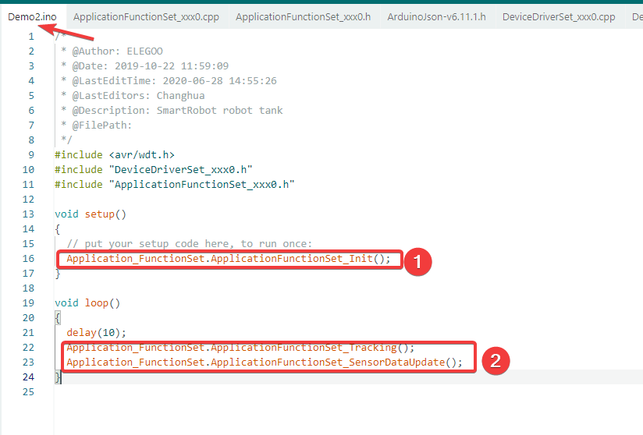Click the comment end marker on line 8

(66, 140)
